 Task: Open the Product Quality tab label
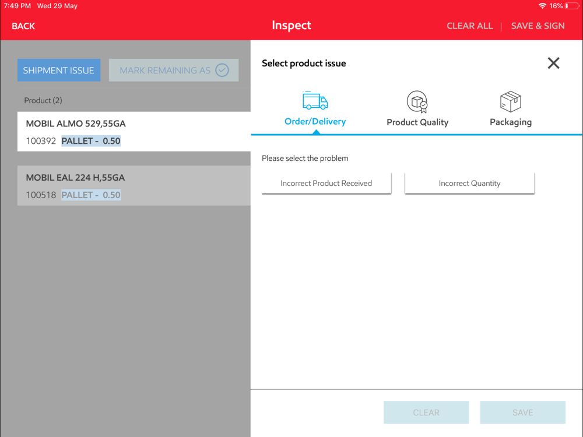(x=417, y=122)
